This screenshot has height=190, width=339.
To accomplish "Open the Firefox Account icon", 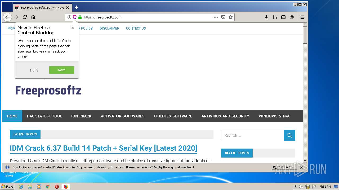I will (x=292, y=17).
